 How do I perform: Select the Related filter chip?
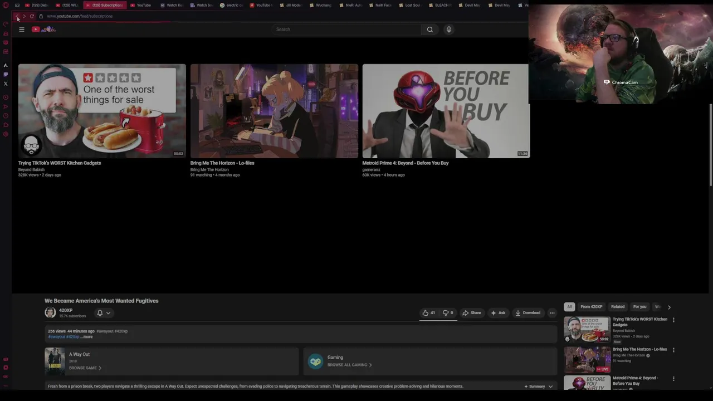[618, 307]
